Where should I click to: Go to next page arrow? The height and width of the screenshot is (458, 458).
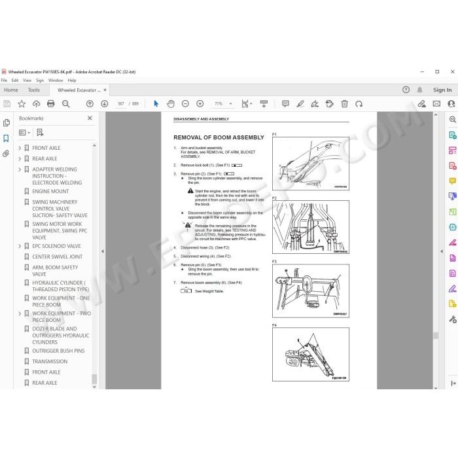click(105, 103)
